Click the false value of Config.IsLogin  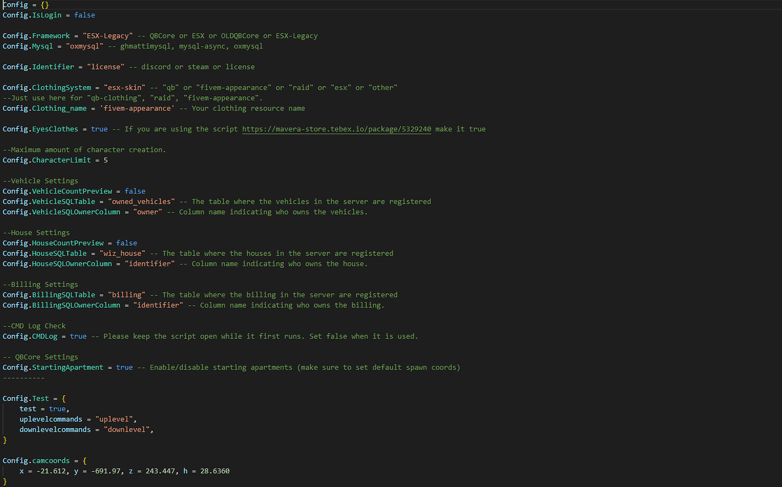click(84, 15)
